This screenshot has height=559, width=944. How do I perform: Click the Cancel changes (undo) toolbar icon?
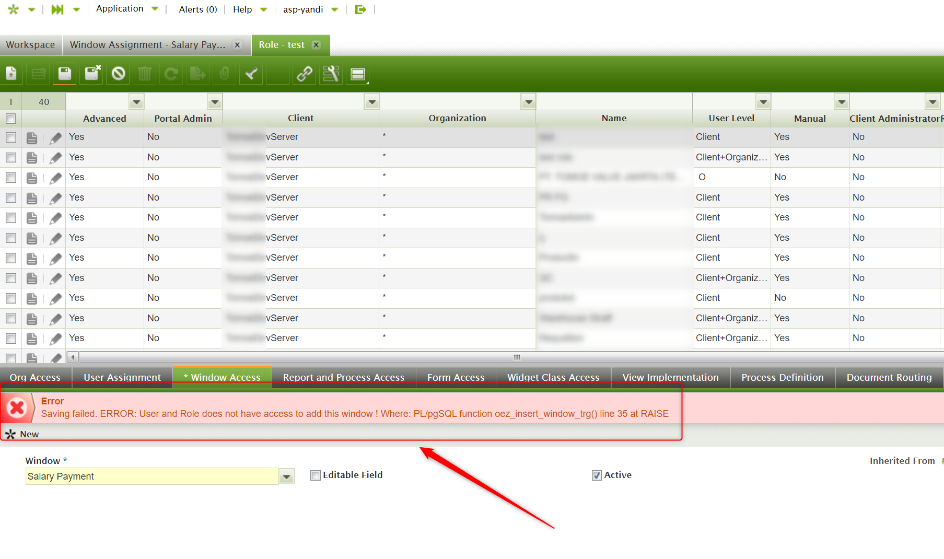coord(119,74)
